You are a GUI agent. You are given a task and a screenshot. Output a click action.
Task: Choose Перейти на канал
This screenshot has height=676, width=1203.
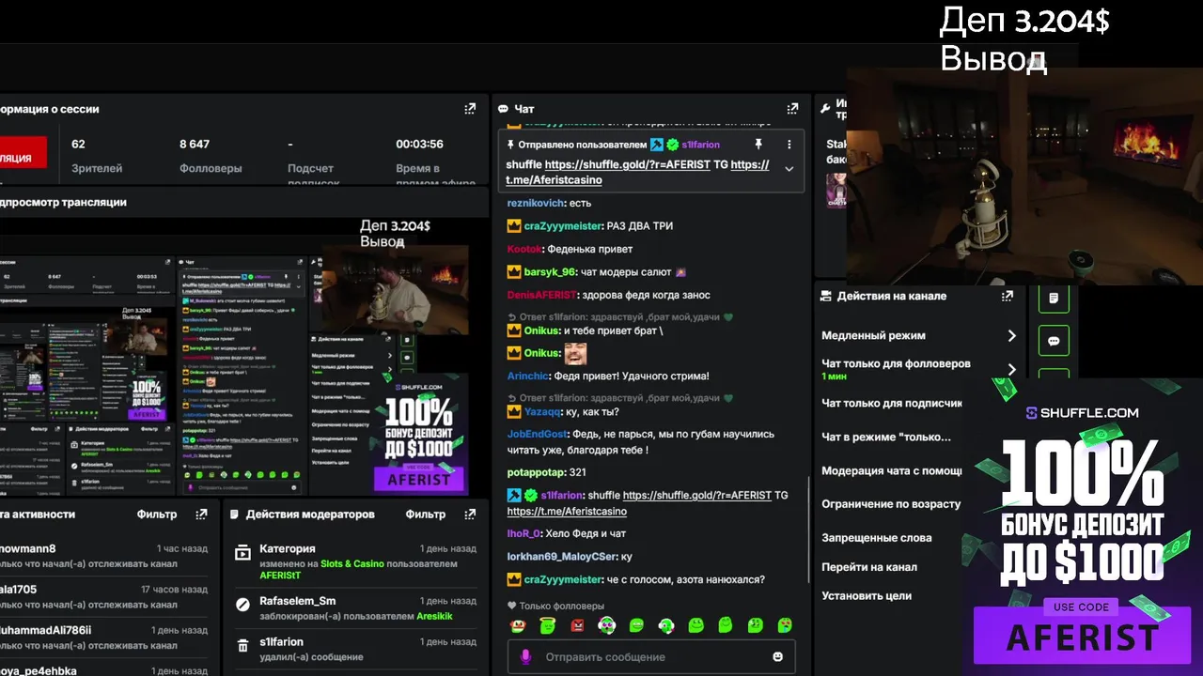click(869, 567)
